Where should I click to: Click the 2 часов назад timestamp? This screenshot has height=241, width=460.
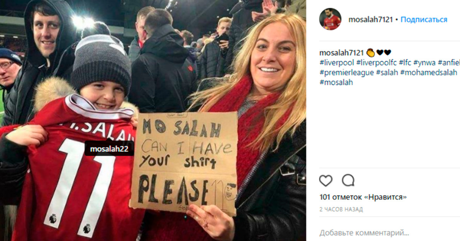341,209
